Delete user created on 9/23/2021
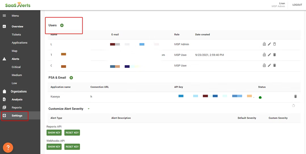 (274, 55)
